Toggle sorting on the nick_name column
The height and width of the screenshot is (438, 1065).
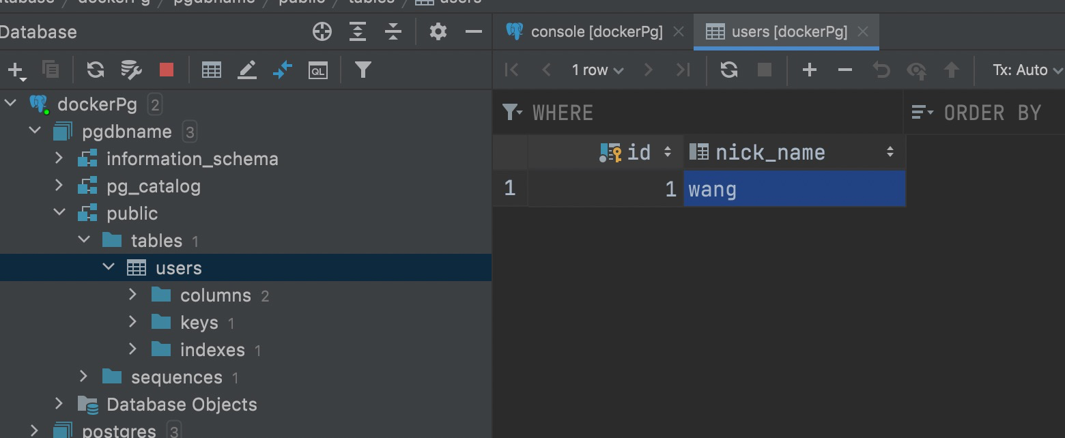click(x=890, y=151)
